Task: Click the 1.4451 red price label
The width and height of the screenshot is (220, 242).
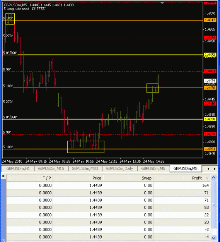Action: tap(210, 71)
